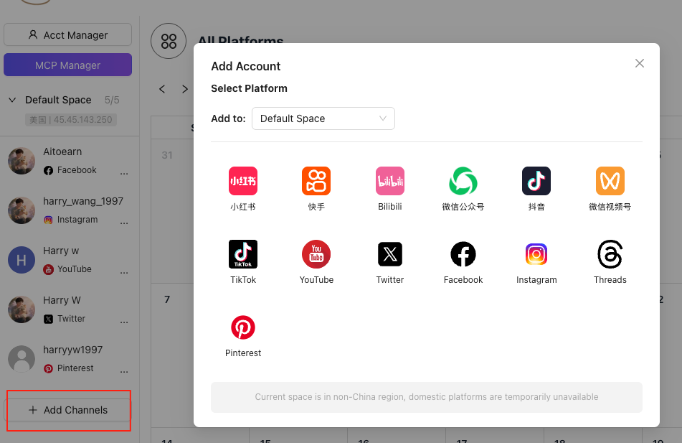Image resolution: width=682 pixels, height=443 pixels.
Task: Select the Xiaohongshu (小红书) platform icon
Action: tap(242, 181)
